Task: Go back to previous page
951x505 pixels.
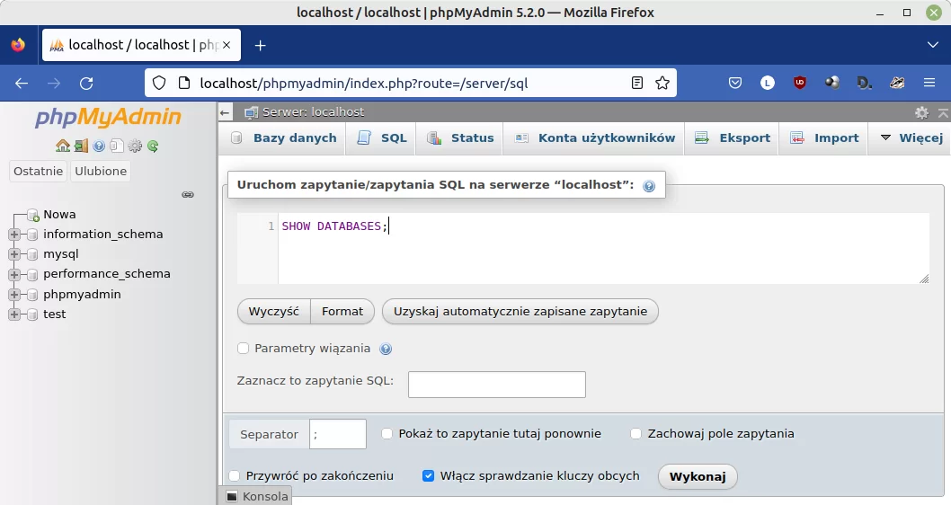Action: [x=22, y=83]
